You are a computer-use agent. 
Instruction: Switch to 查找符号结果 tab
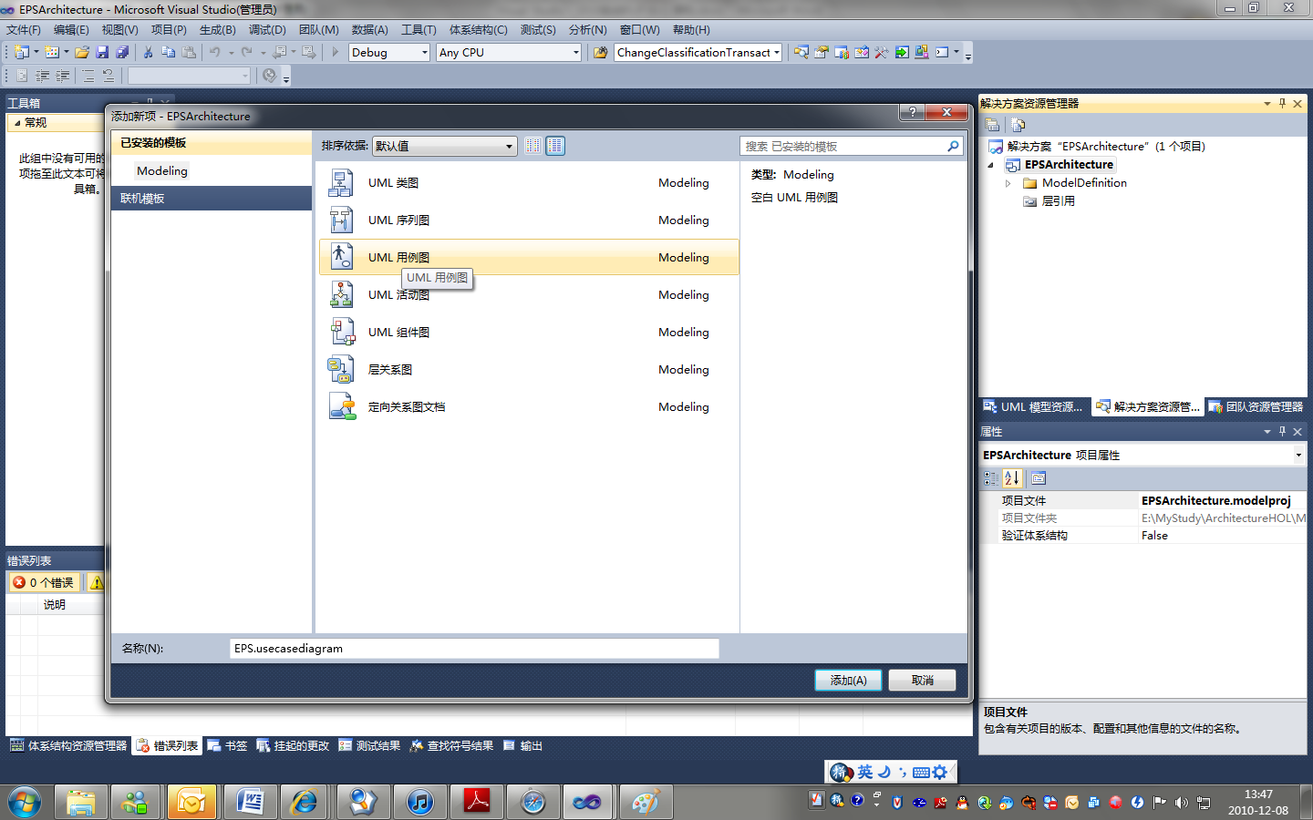pos(451,746)
